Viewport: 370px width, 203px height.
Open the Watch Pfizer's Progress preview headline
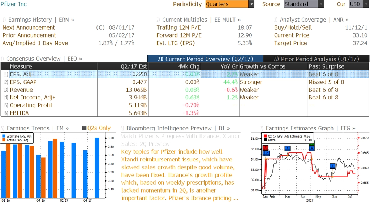coord(180,140)
